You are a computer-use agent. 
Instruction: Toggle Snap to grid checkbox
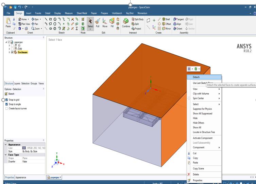[x=6, y=99]
